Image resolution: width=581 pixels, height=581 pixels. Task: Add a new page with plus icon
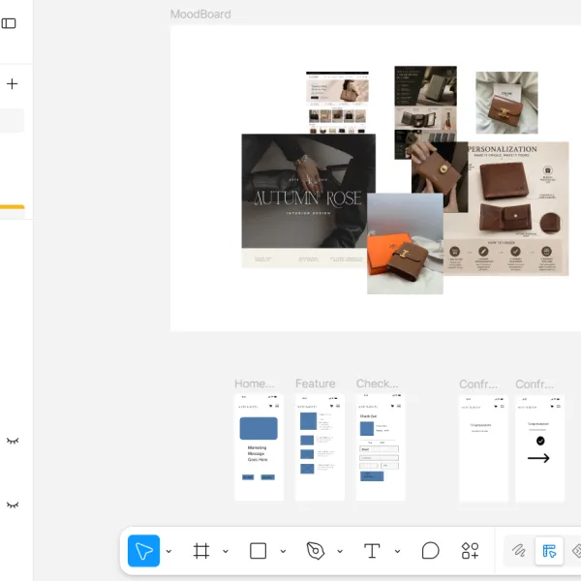(x=12, y=83)
